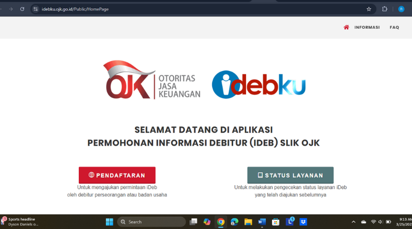Launch Copilot from the taskbar

[x=207, y=222]
